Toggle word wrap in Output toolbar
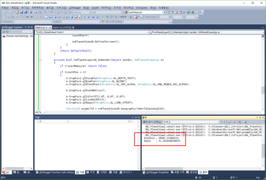 tap(245, 122)
